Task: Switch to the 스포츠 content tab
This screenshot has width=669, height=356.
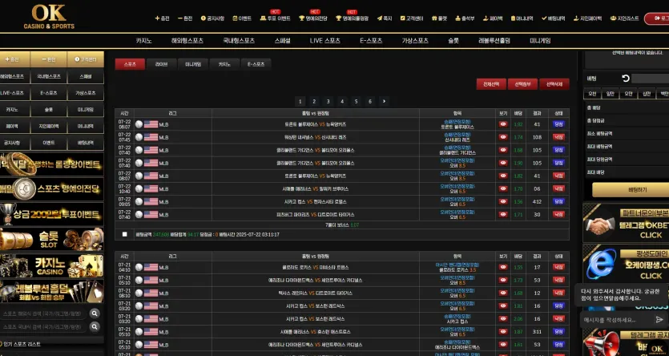Action: [130, 64]
